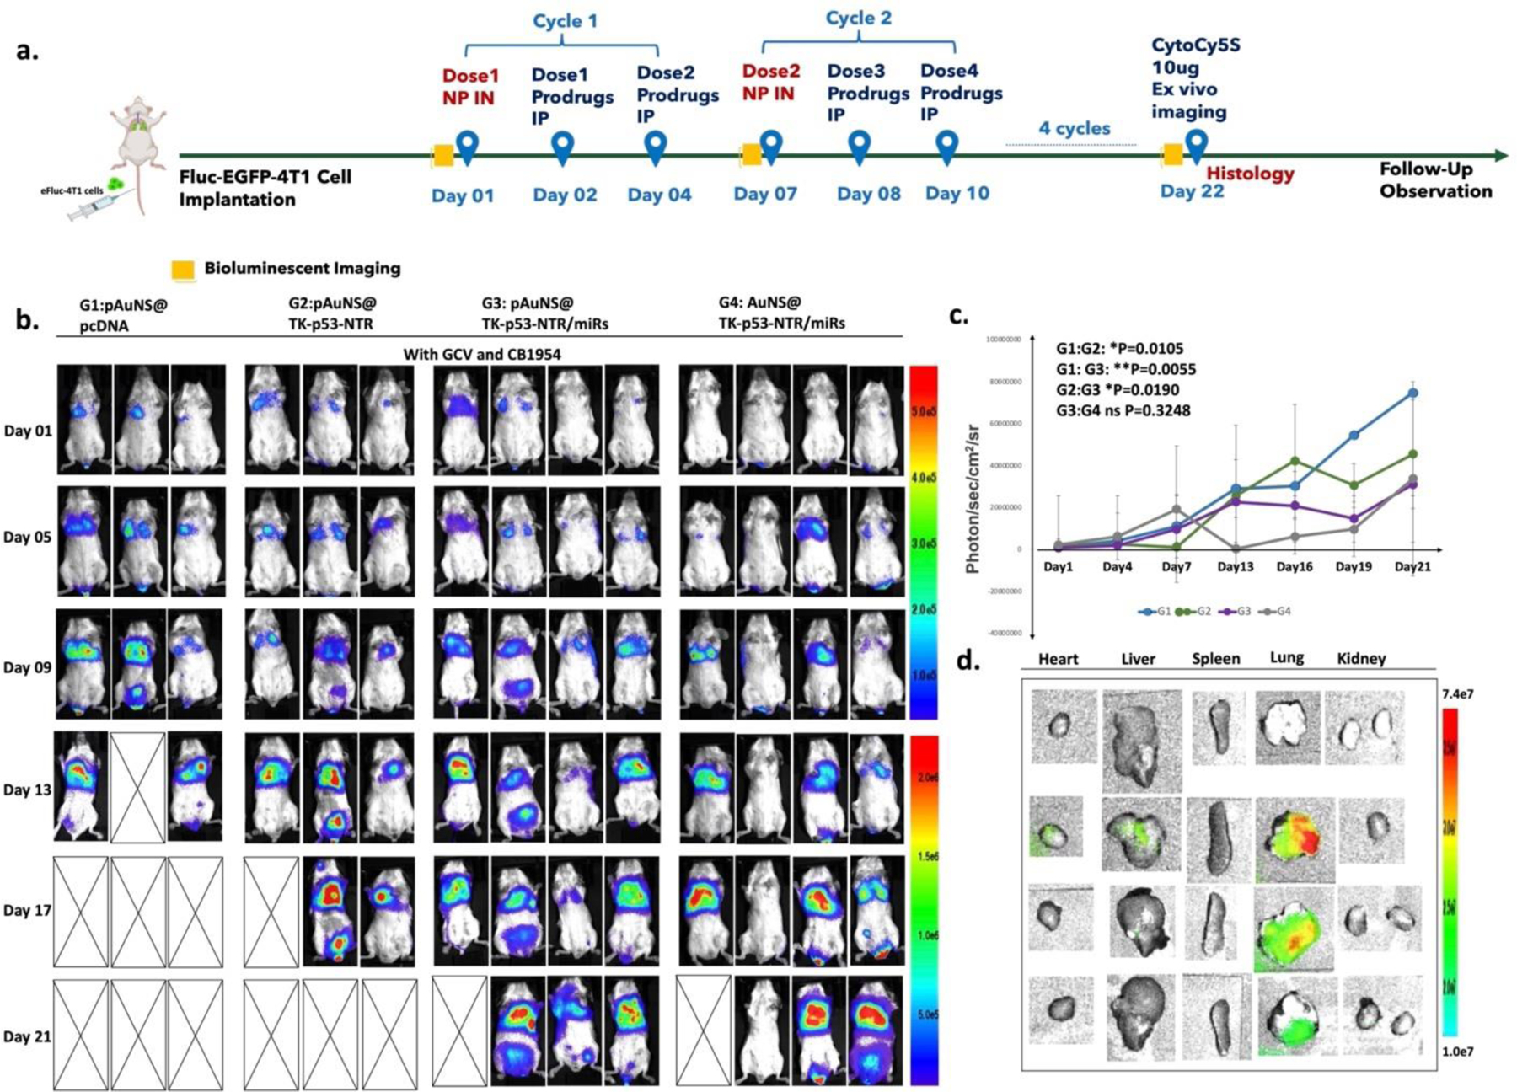Image resolution: width=1517 pixels, height=1092 pixels.
Task: Click the crossed-out box in G4 Day 21 row
Action: pyautogui.click(x=704, y=1031)
